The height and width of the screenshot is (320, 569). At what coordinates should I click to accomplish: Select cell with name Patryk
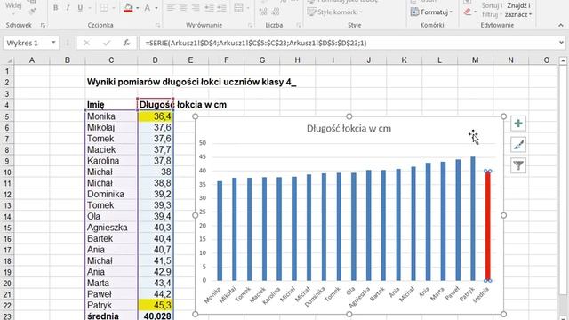tap(111, 305)
